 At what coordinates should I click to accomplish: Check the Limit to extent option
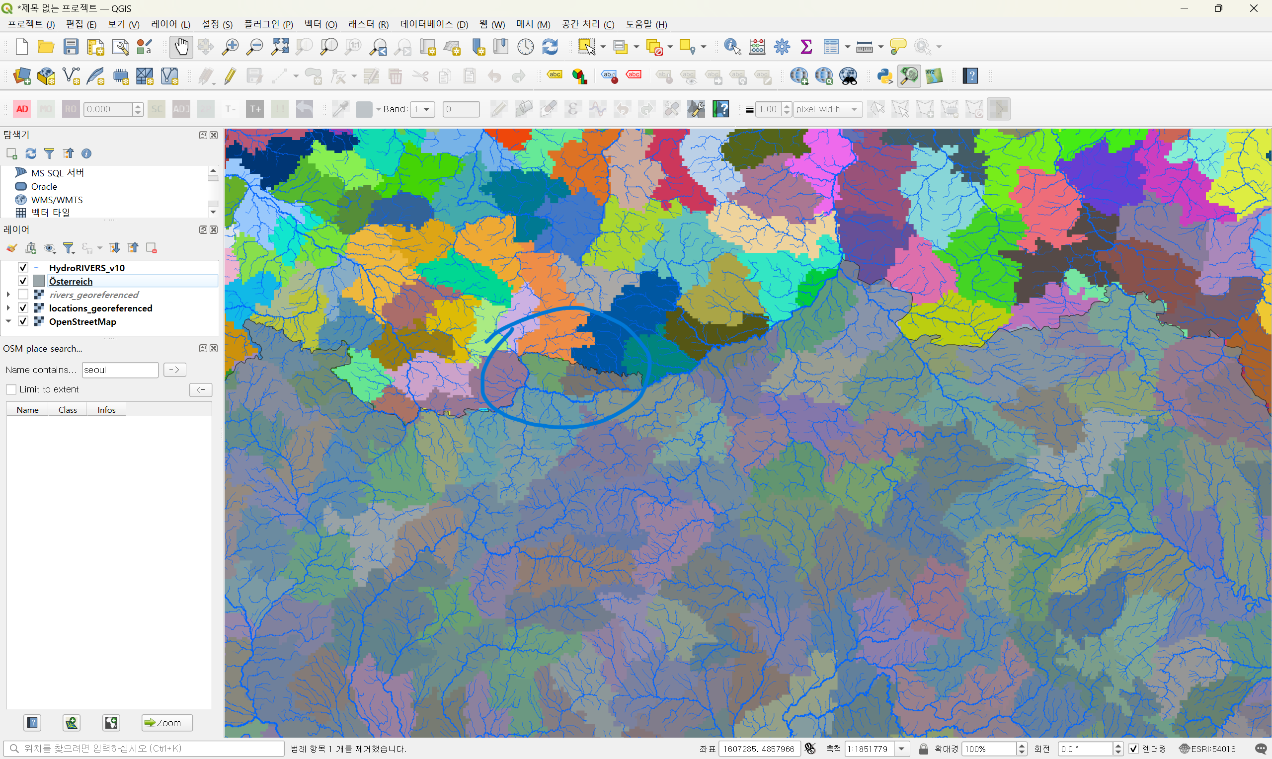click(11, 389)
